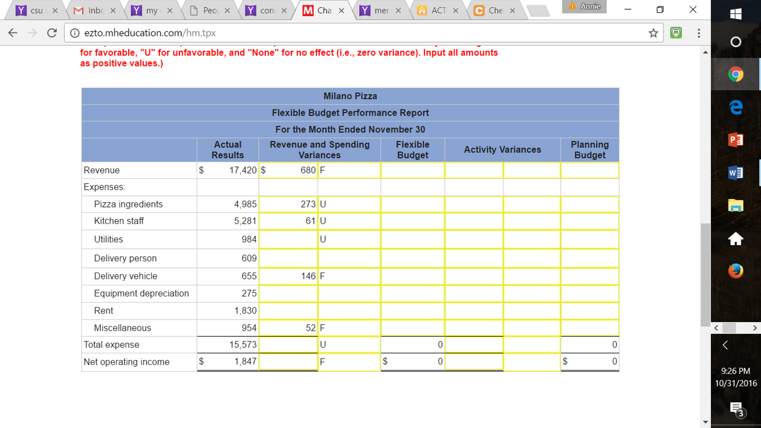Screen dimensions: 761x428
Task: Click Net operating income spending variance field
Action: tap(288, 361)
